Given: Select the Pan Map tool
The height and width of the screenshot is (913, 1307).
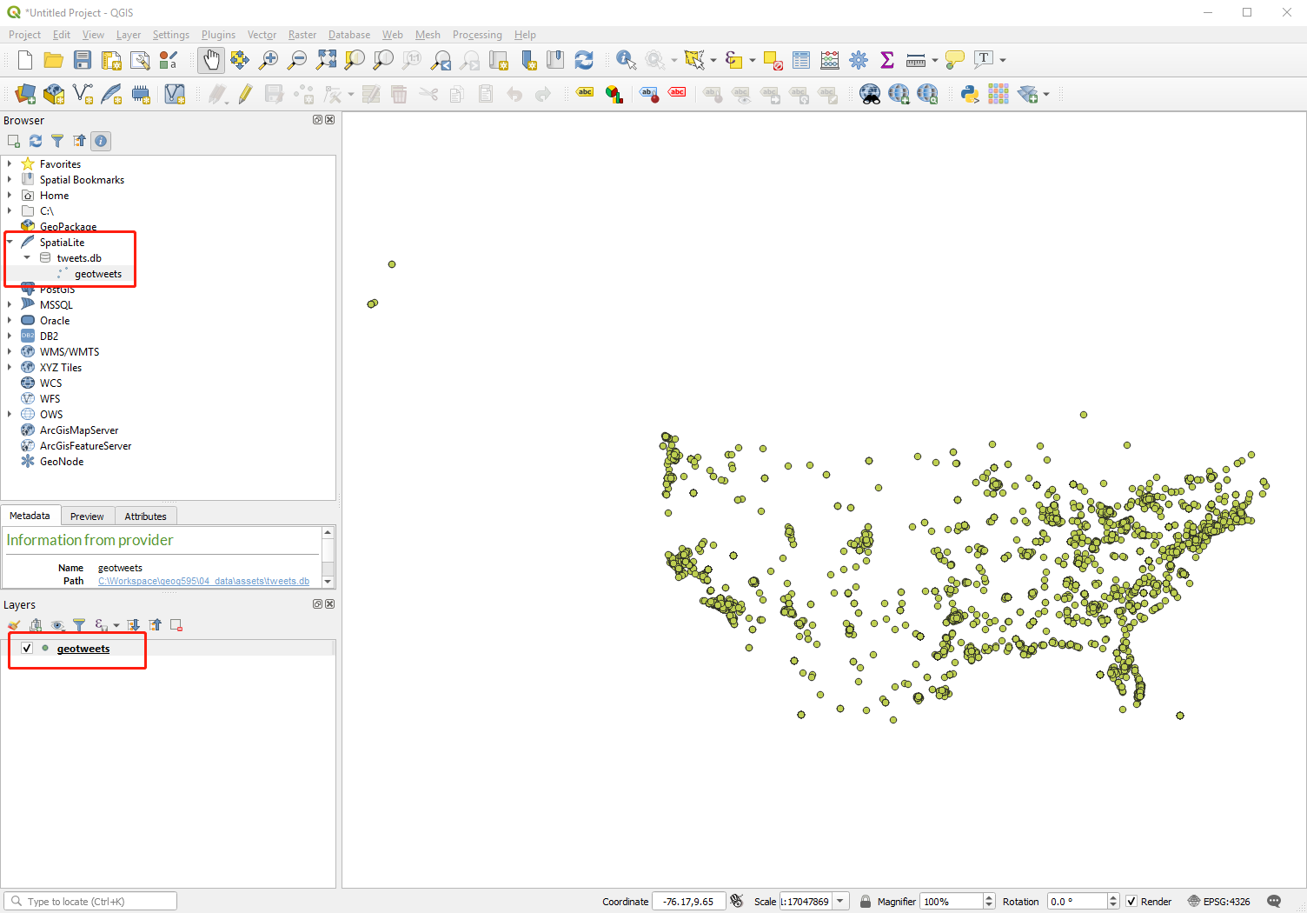Looking at the screenshot, I should pos(210,60).
